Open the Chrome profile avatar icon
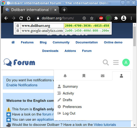 pos(124,18)
